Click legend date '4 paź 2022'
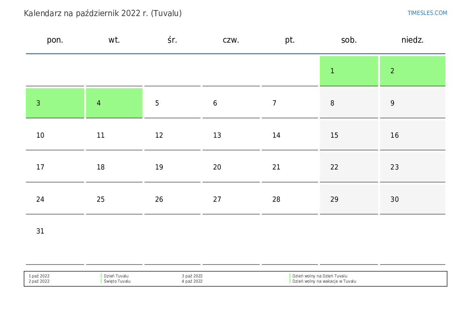Viewport: 471px width, 333px height. click(192, 281)
